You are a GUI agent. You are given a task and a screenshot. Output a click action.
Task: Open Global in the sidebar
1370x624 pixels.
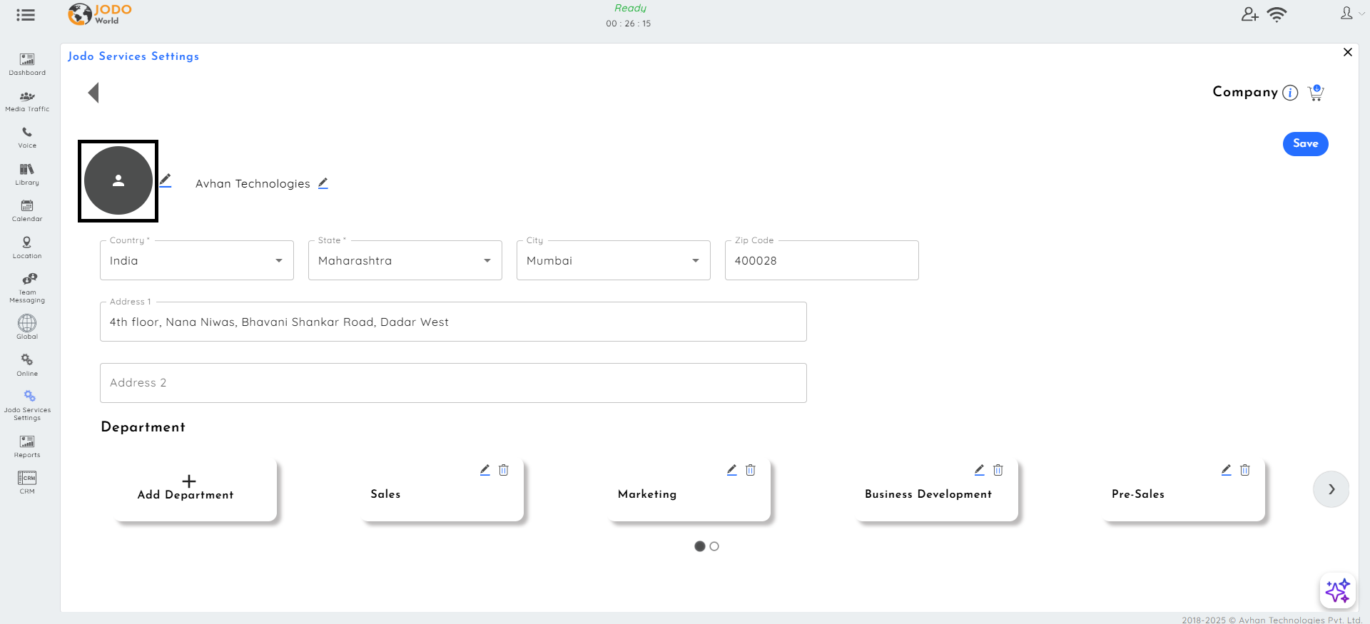tap(27, 327)
